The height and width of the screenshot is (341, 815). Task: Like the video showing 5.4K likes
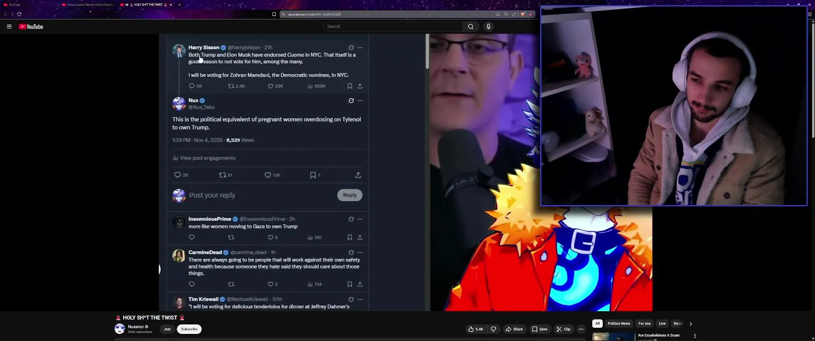pos(476,329)
